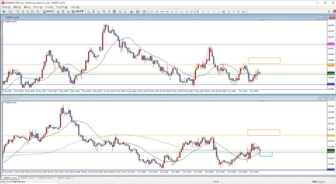
Task: Open the Profiles toolbar icon
Action: pyautogui.click(x=10, y=11)
